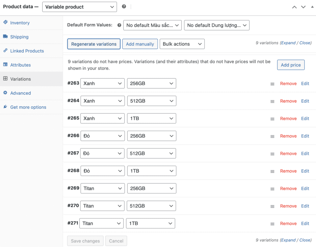Image resolution: width=316 pixels, height=247 pixels.
Task: Click the Get more options plug icon
Action: click(6, 107)
